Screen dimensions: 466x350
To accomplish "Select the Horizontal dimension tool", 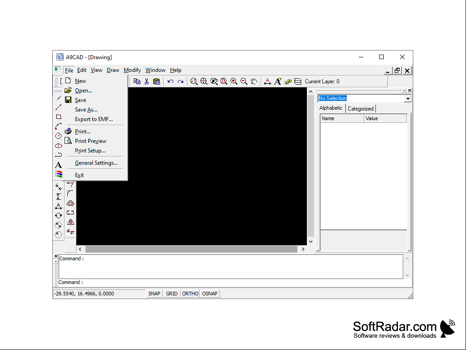I will click(x=59, y=206).
